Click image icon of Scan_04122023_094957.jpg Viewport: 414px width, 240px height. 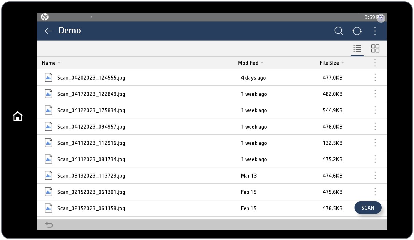pos(49,127)
